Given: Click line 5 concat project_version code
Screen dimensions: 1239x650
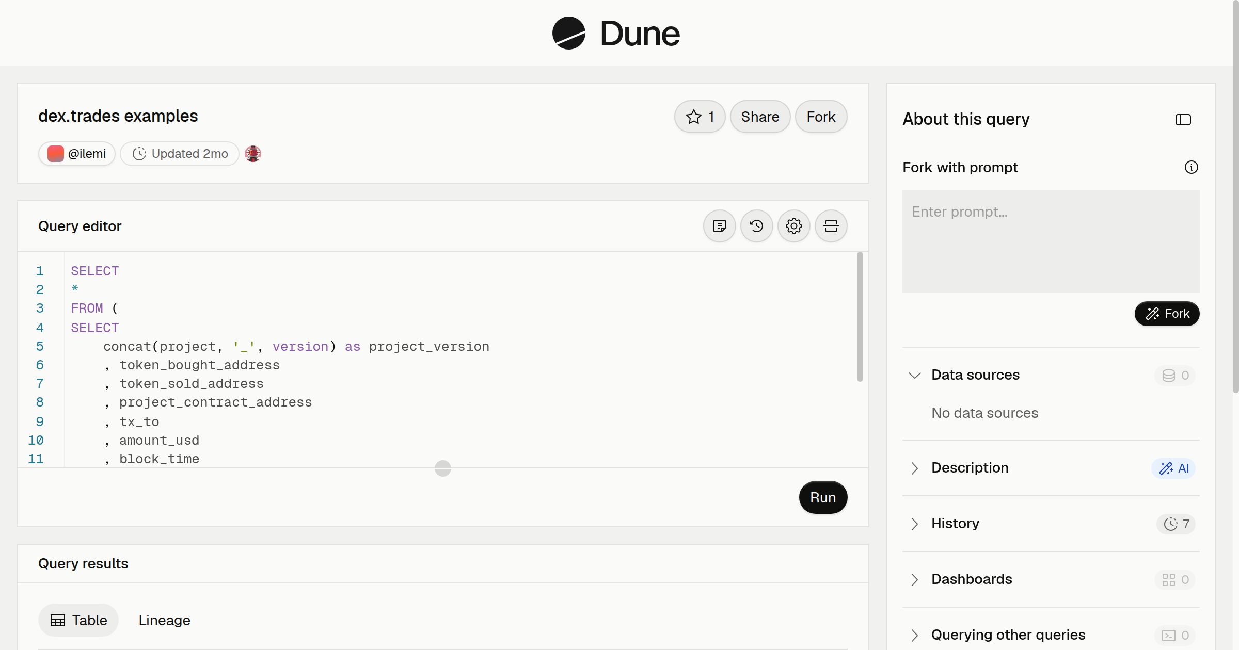Looking at the screenshot, I should pos(296,347).
